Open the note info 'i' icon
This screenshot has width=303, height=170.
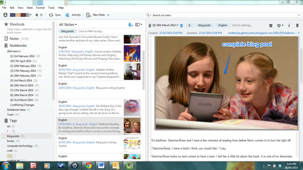click(289, 25)
